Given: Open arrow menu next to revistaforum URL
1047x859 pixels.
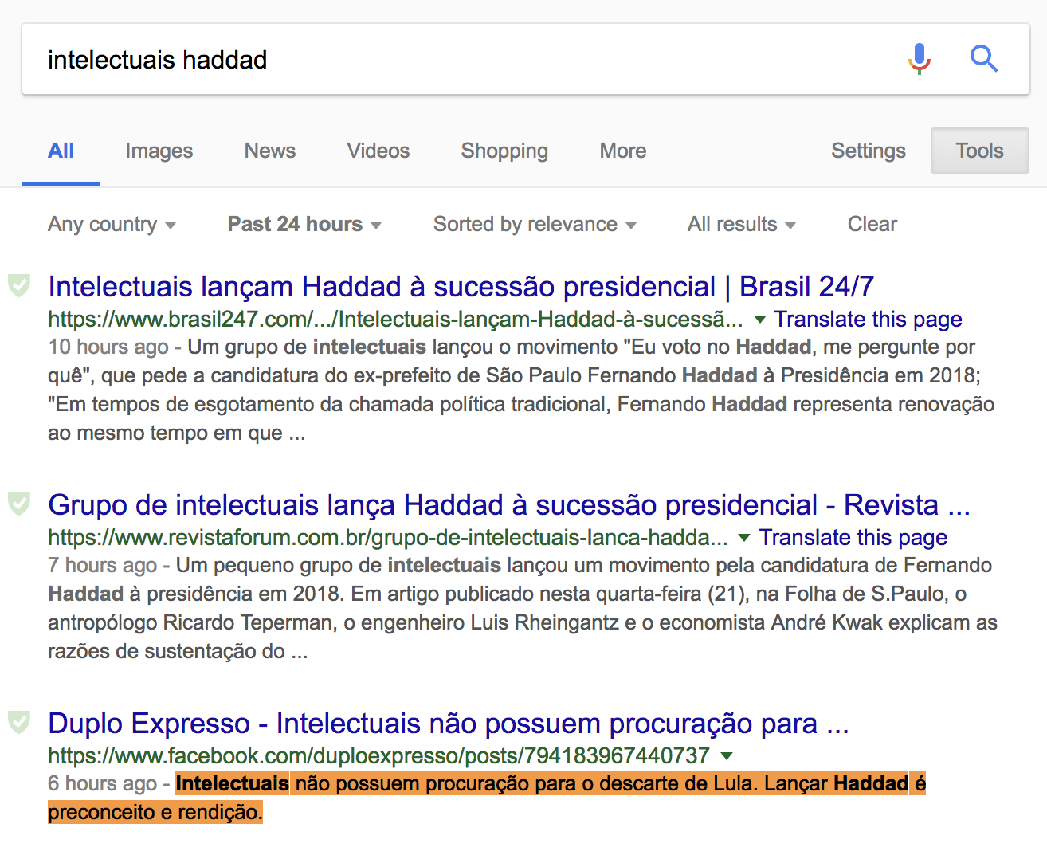Looking at the screenshot, I should coord(744,538).
